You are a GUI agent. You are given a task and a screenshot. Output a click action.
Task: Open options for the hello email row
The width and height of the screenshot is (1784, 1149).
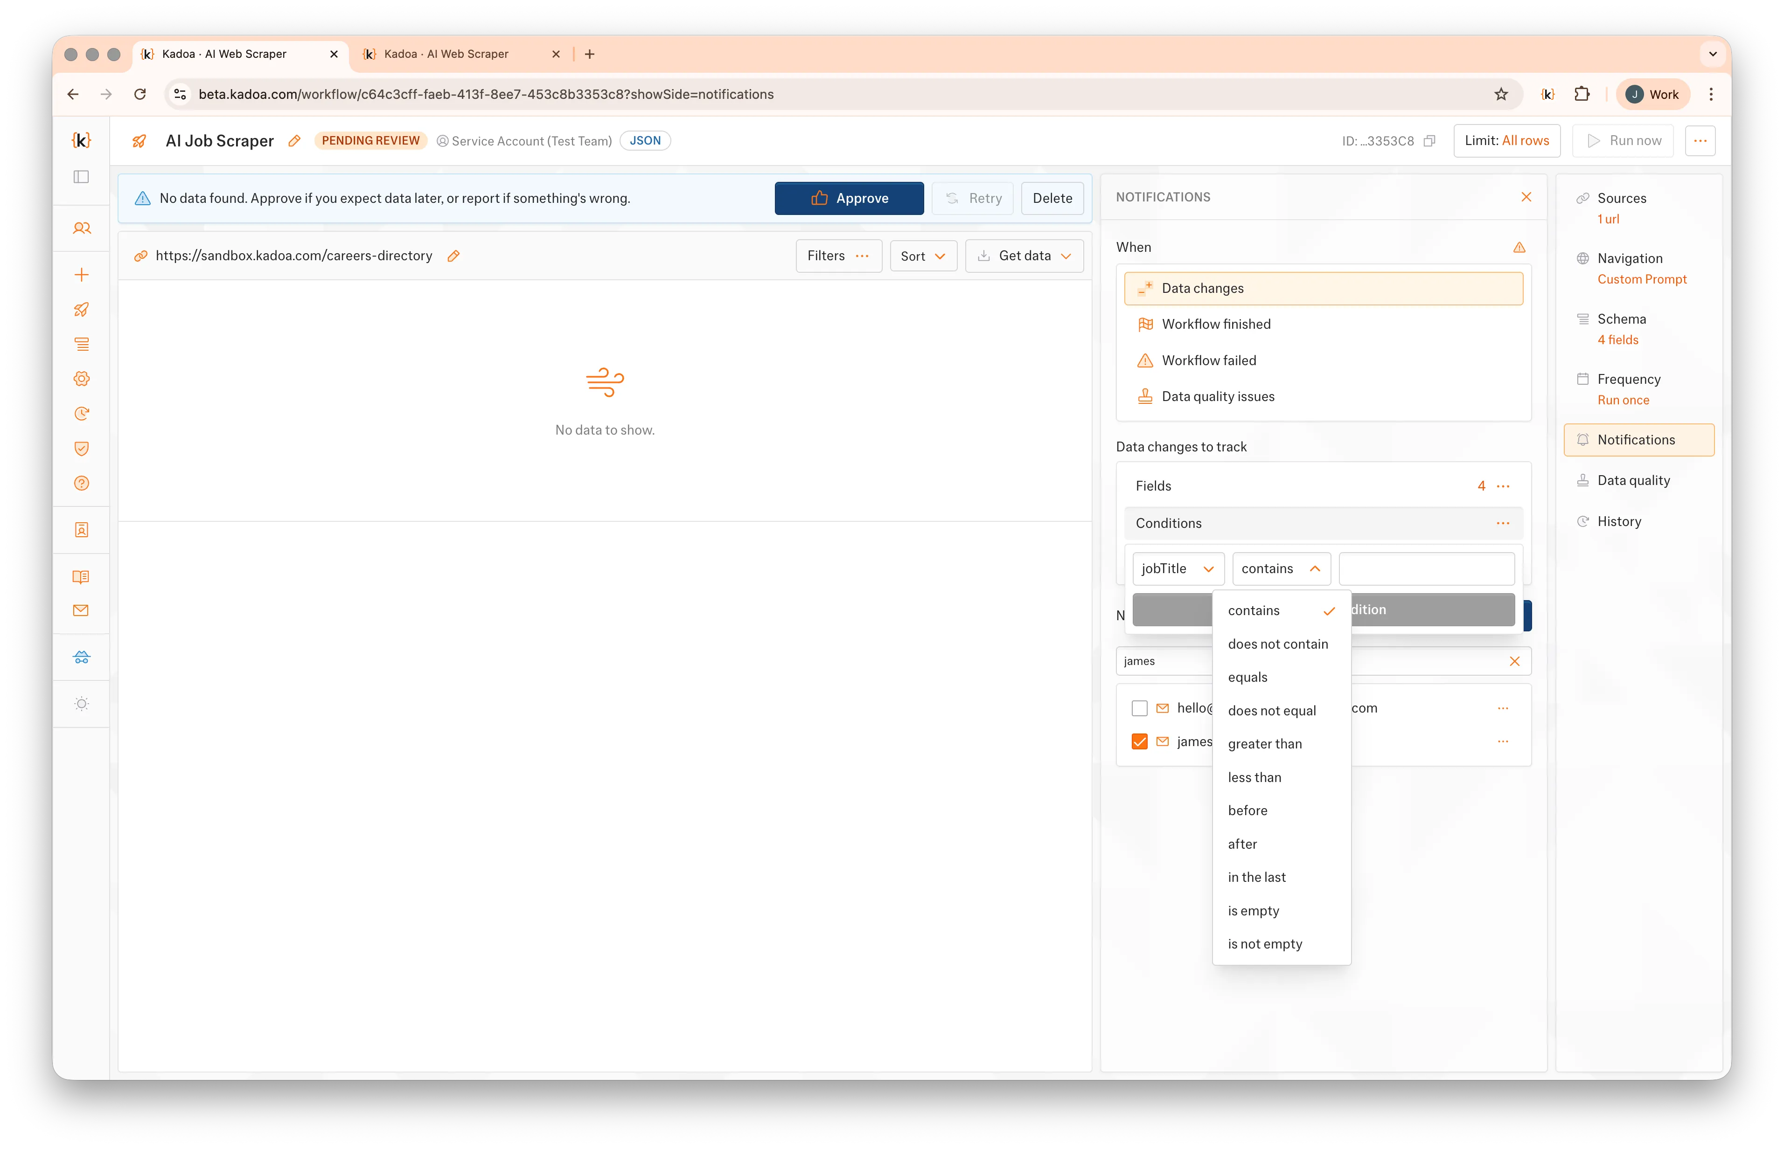point(1503,708)
